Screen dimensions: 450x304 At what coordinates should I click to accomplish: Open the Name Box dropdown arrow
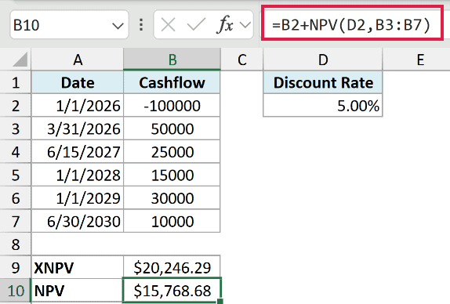pyautogui.click(x=118, y=26)
